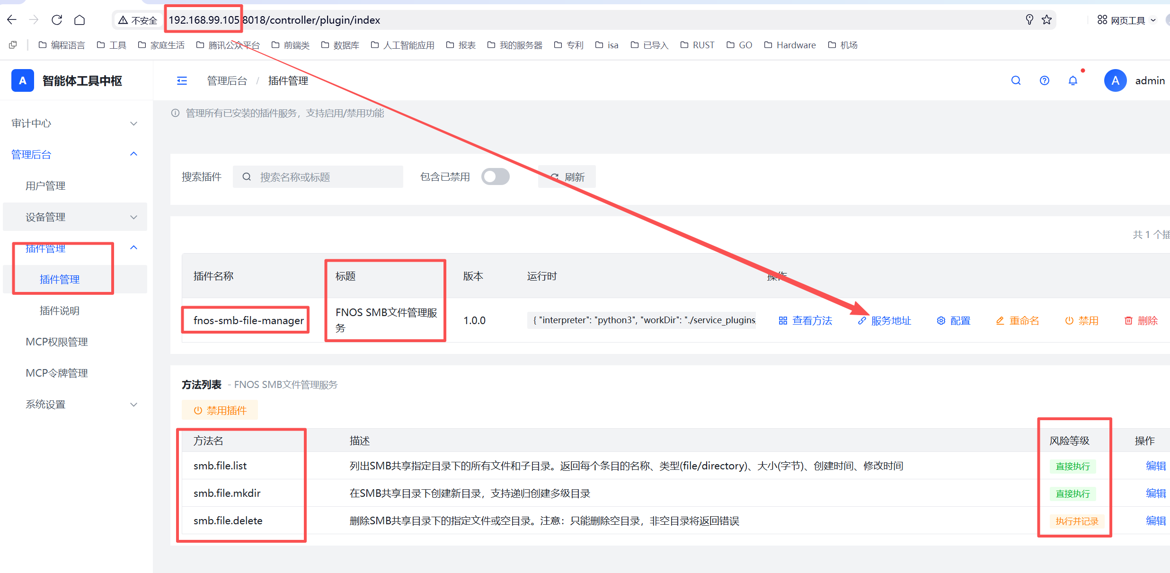The image size is (1170, 573).
Task: Open the 用户管理 menu item
Action: point(45,186)
